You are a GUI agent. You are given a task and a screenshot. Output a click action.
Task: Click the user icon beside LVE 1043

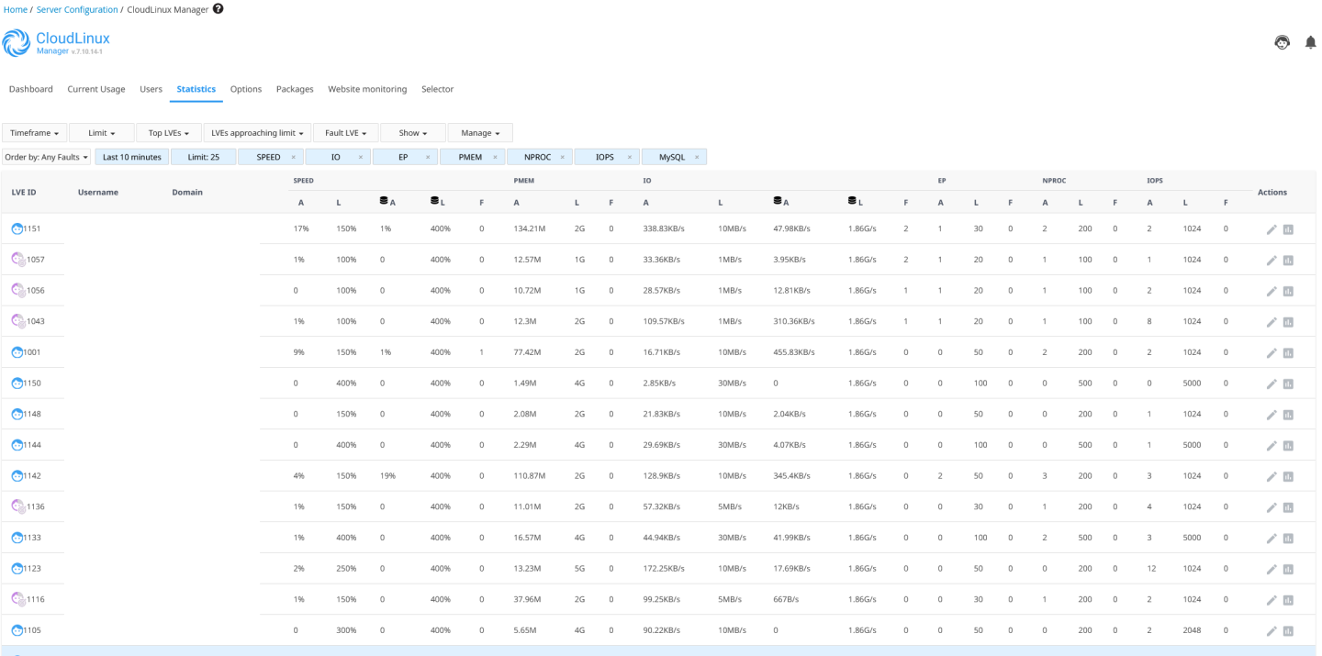tap(17, 321)
